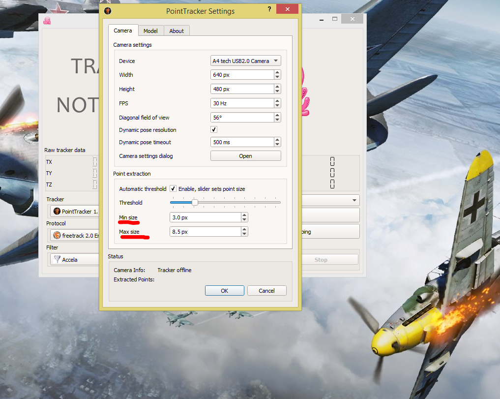The width and height of the screenshot is (500, 399).
Task: Click the PointTracker icon in the Tracker selector
Action: point(57,212)
